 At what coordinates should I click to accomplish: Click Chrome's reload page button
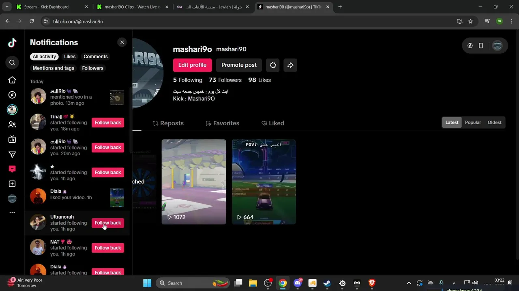coord(32,21)
